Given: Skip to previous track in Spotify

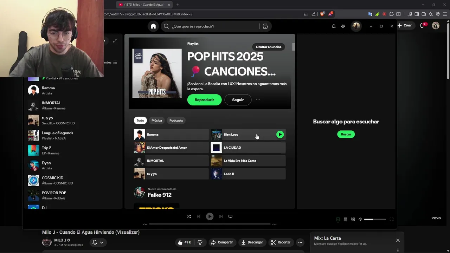Looking at the screenshot, I should [x=199, y=216].
